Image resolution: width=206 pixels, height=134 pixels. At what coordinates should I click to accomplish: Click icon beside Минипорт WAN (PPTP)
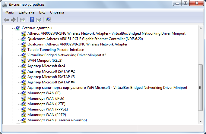pos(24,115)
